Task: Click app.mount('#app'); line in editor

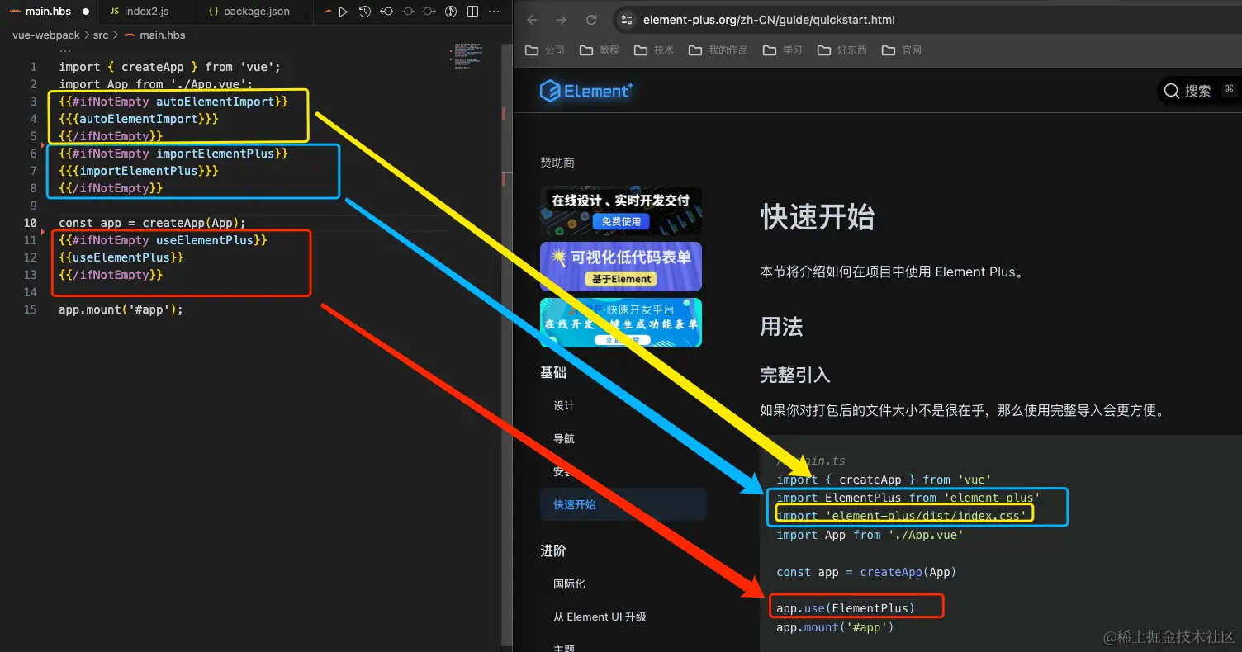Action: [x=121, y=309]
